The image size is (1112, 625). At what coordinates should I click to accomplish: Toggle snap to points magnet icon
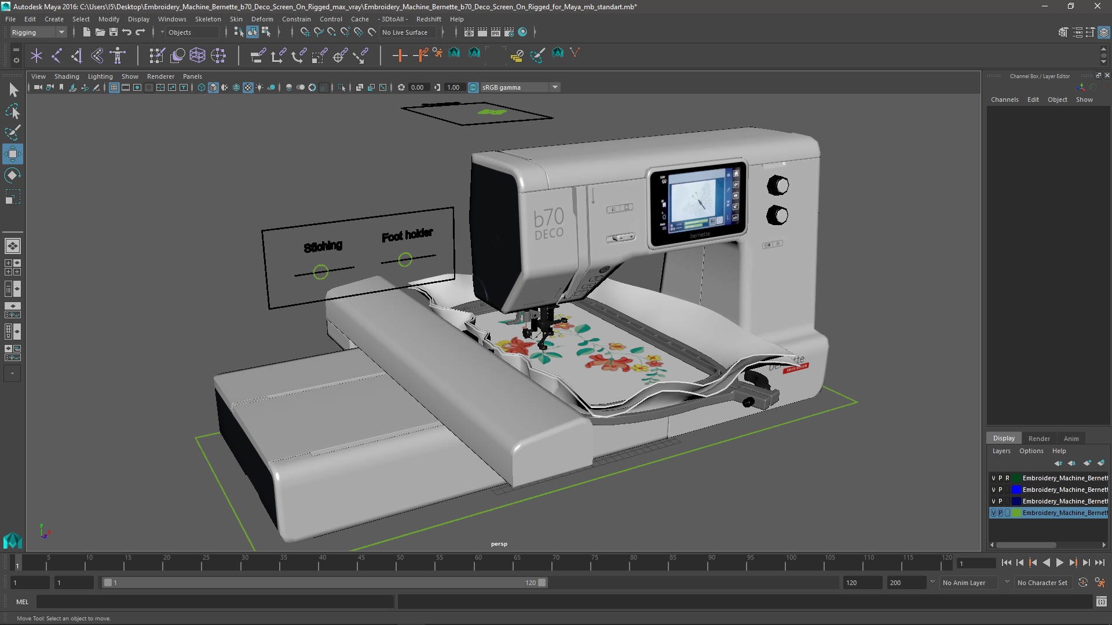tap(331, 32)
